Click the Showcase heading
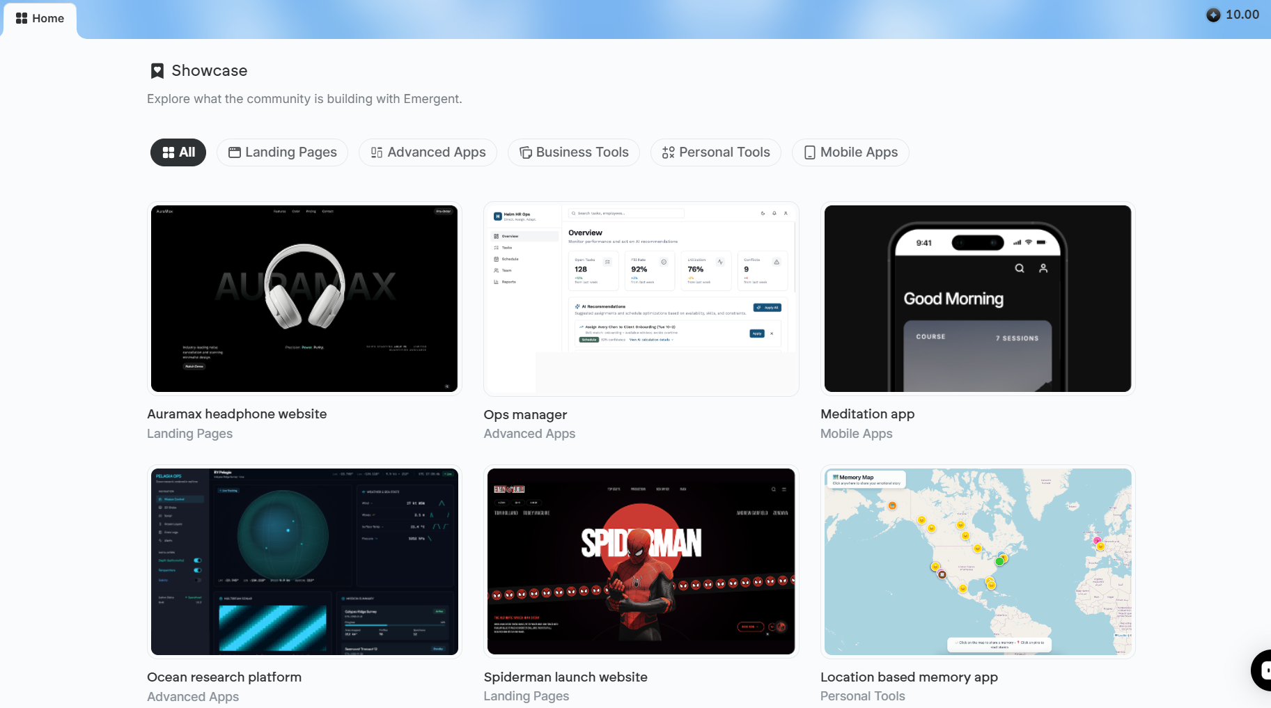1271x708 pixels. (x=209, y=71)
